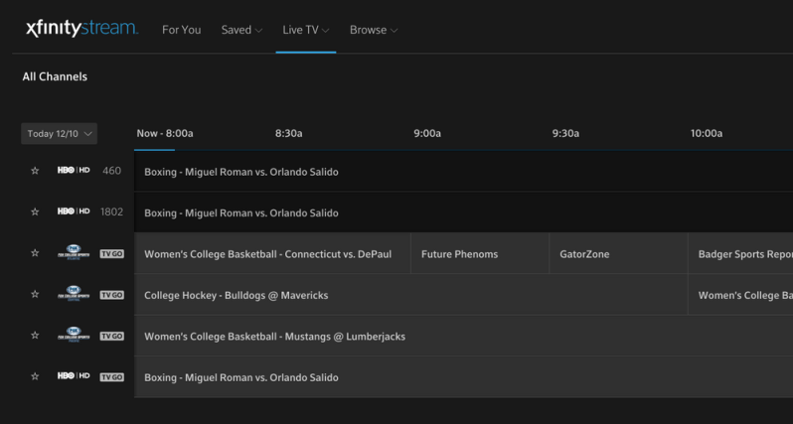Select the GatorZone program

point(618,253)
